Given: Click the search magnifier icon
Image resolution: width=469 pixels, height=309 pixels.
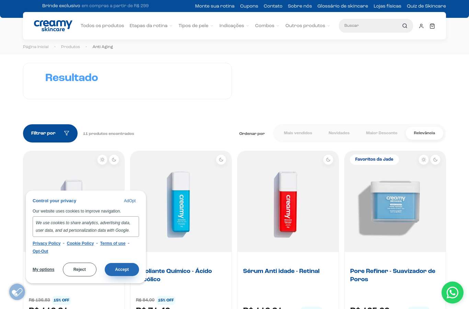Looking at the screenshot, I should (x=405, y=26).
